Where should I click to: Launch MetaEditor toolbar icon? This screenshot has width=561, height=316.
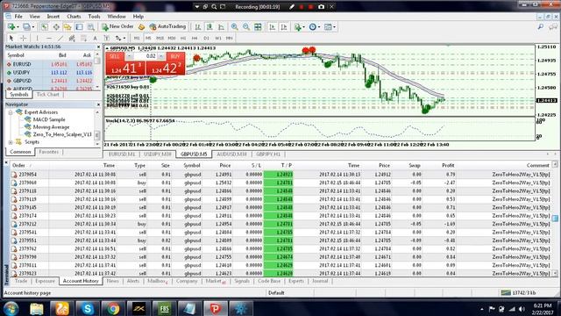point(141,27)
